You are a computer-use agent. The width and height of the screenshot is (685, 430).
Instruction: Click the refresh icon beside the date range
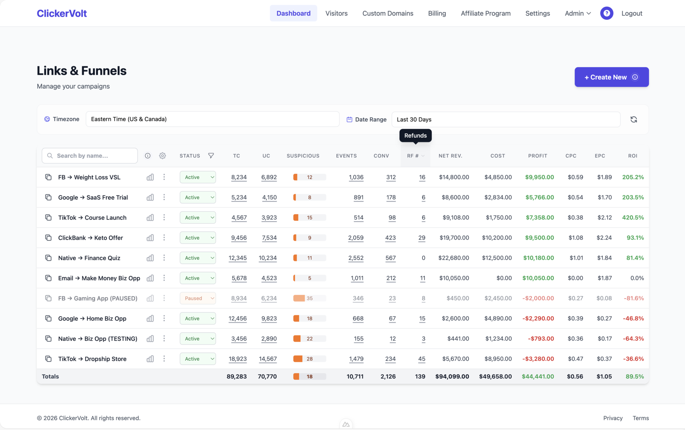pyautogui.click(x=634, y=119)
